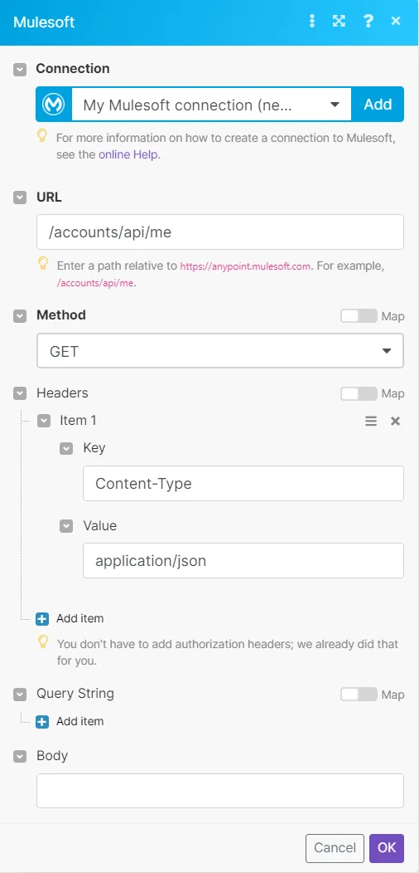Click the OK button
This screenshot has width=419, height=873.
[x=387, y=848]
